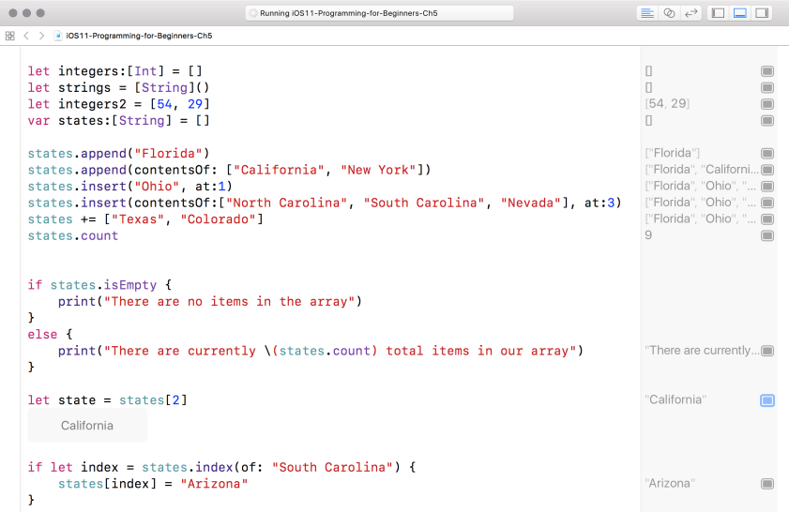Show result for insert contentsOf North Carolina line

coord(767,203)
